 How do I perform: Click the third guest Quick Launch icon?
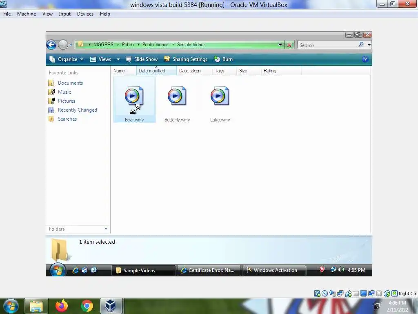94,270
